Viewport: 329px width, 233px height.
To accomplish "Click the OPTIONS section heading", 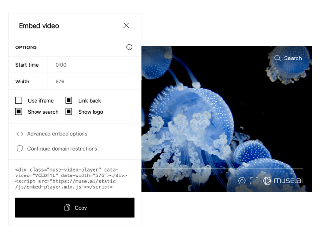I will pyautogui.click(x=26, y=47).
